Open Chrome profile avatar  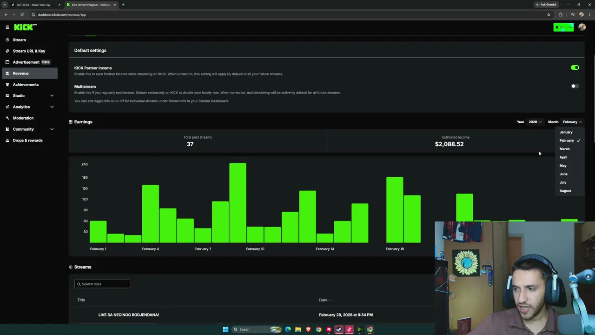(x=581, y=14)
